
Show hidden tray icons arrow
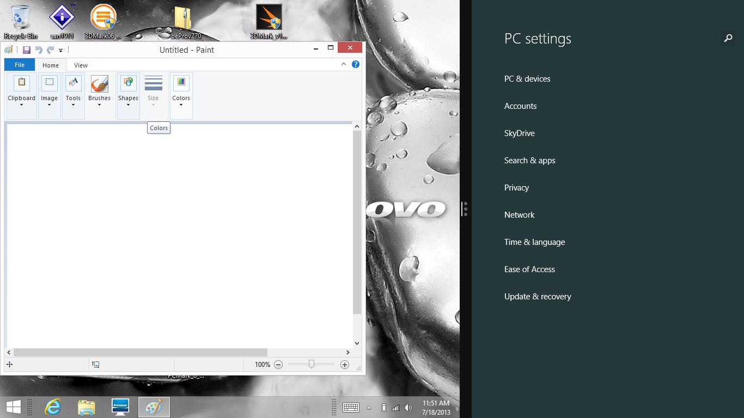369,408
